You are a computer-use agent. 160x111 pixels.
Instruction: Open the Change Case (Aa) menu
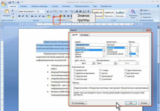pos(44,16)
